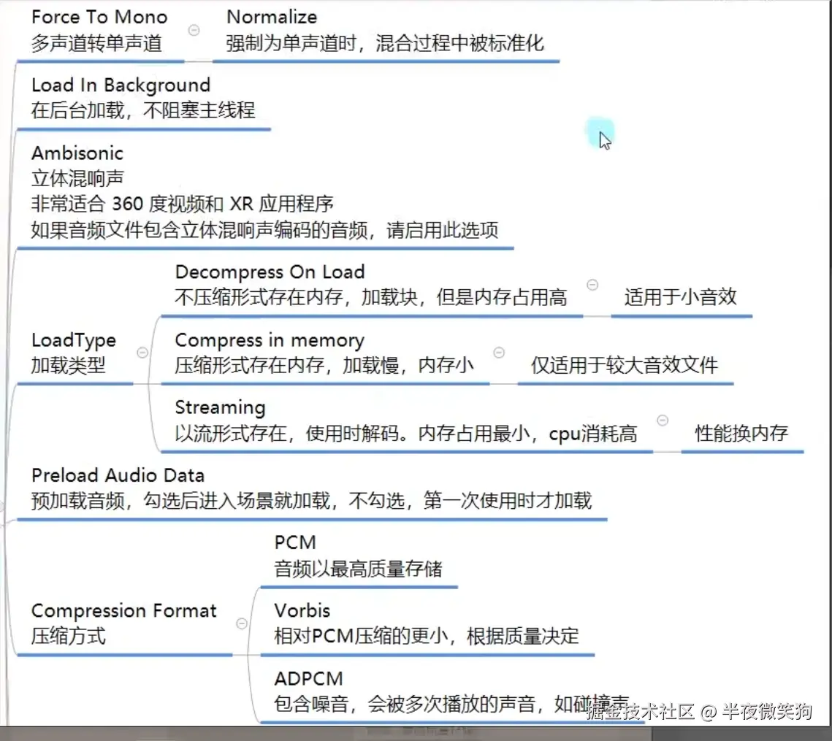The width and height of the screenshot is (832, 741).
Task: Select the 适用于小音效 note
Action: pos(680,296)
